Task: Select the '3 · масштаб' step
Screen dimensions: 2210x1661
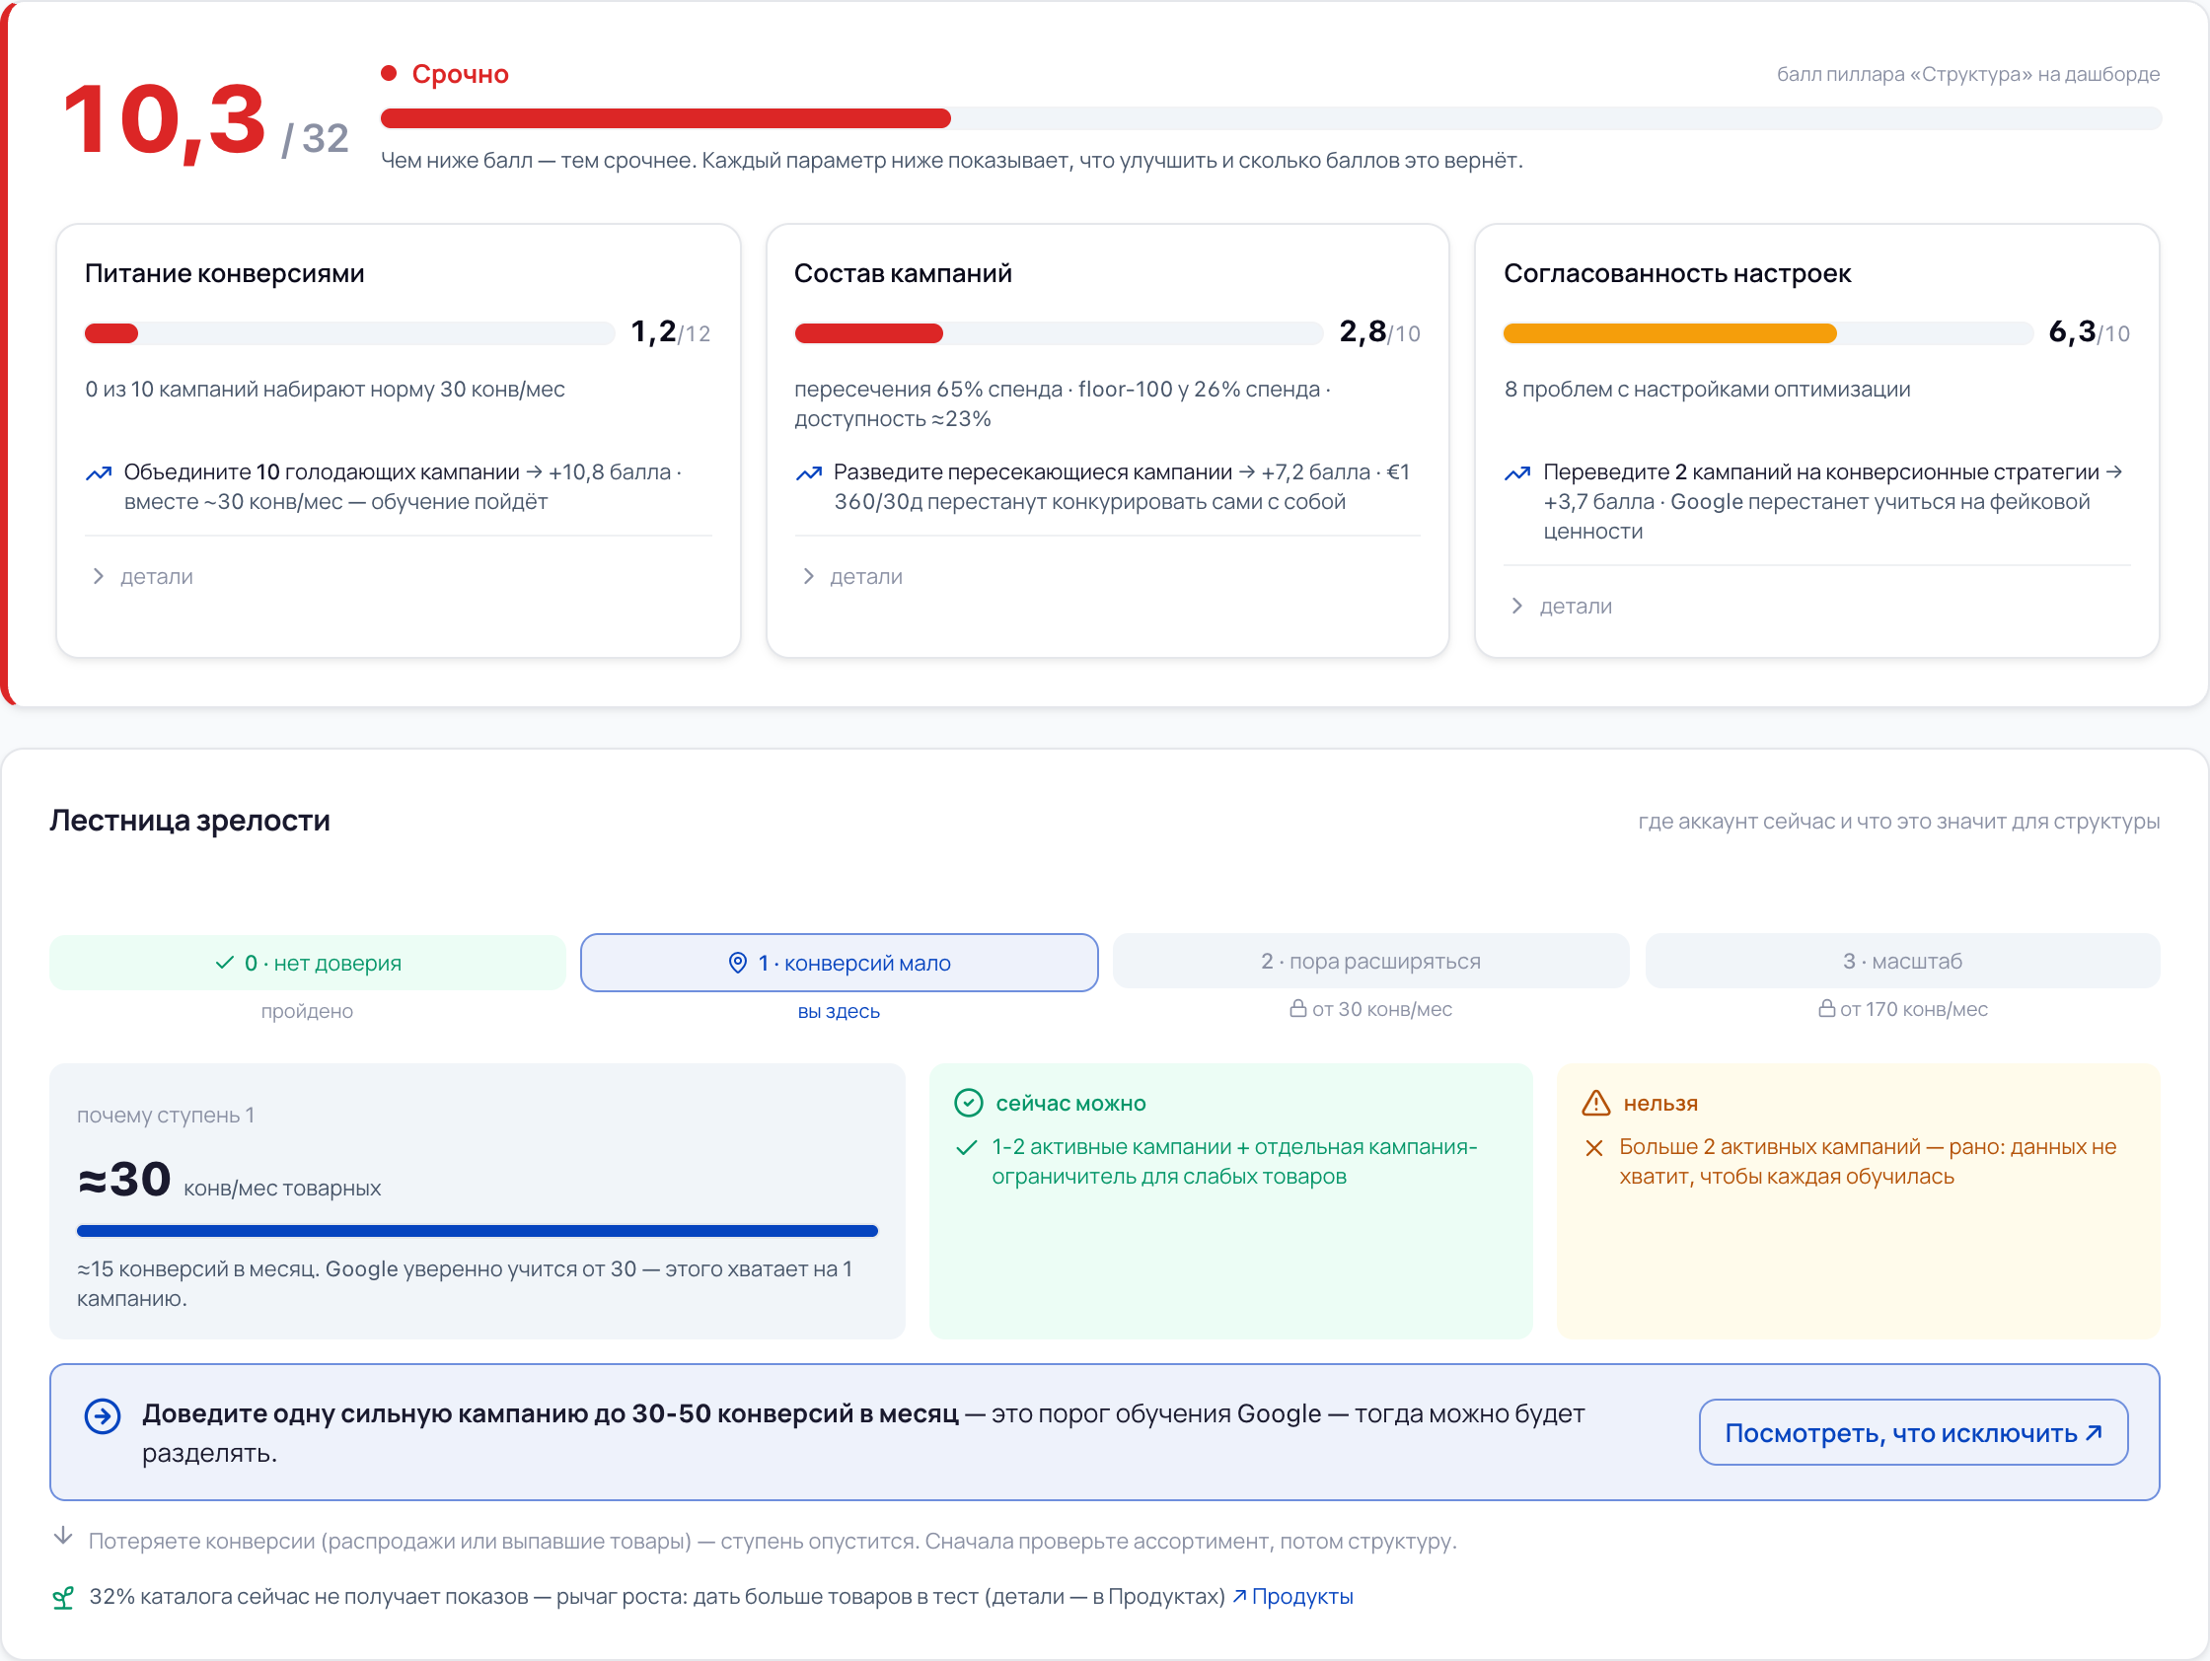Action: coord(1902,961)
